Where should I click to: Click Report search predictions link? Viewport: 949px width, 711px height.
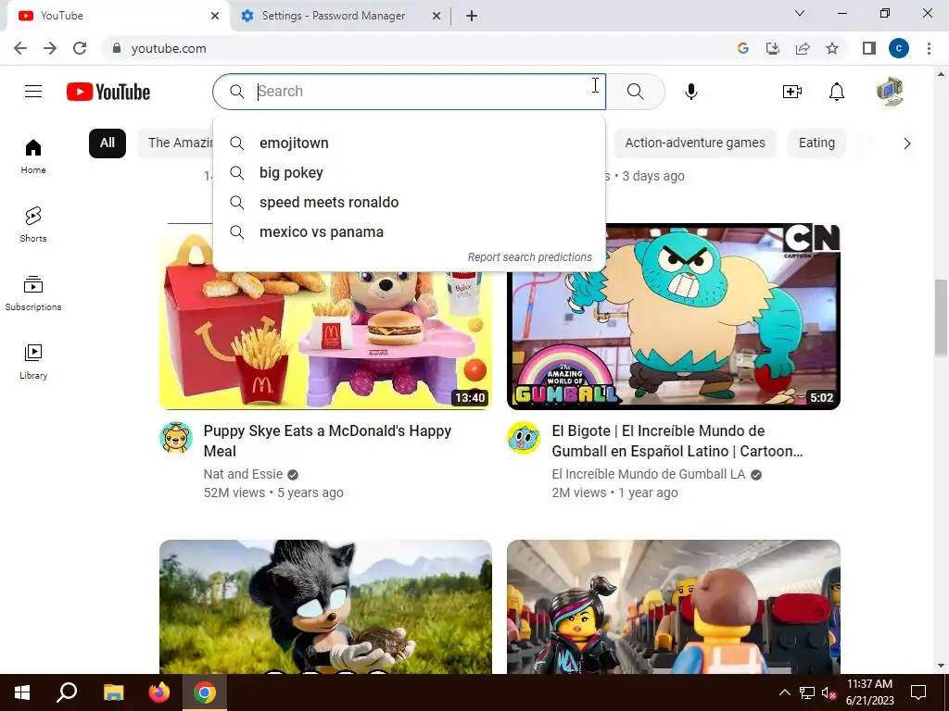[529, 257]
